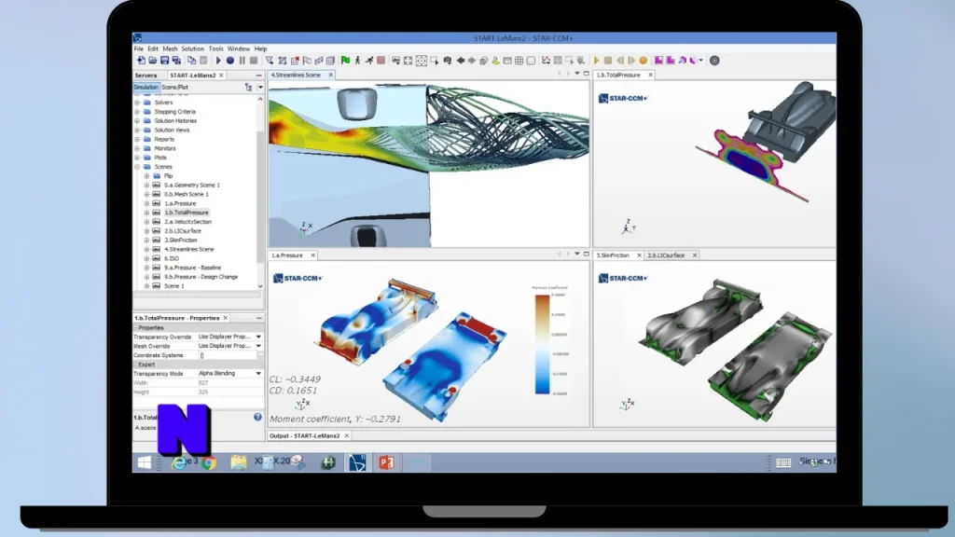Open File Explorer from taskbar
The width and height of the screenshot is (955, 537).
(x=239, y=462)
